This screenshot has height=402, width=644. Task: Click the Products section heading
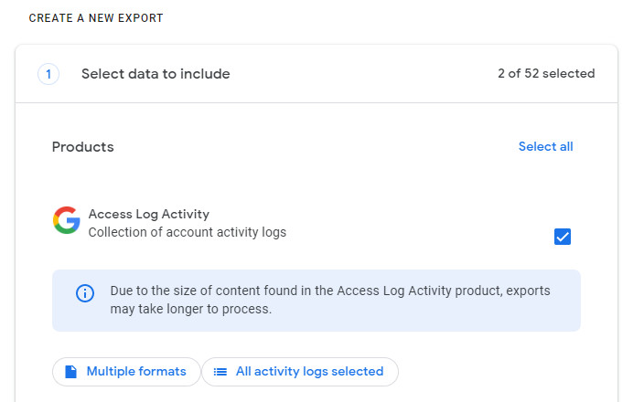[x=83, y=147]
